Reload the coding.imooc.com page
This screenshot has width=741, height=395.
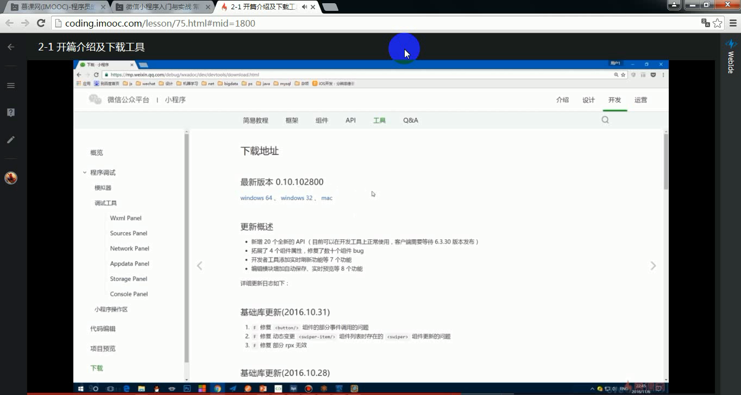41,23
